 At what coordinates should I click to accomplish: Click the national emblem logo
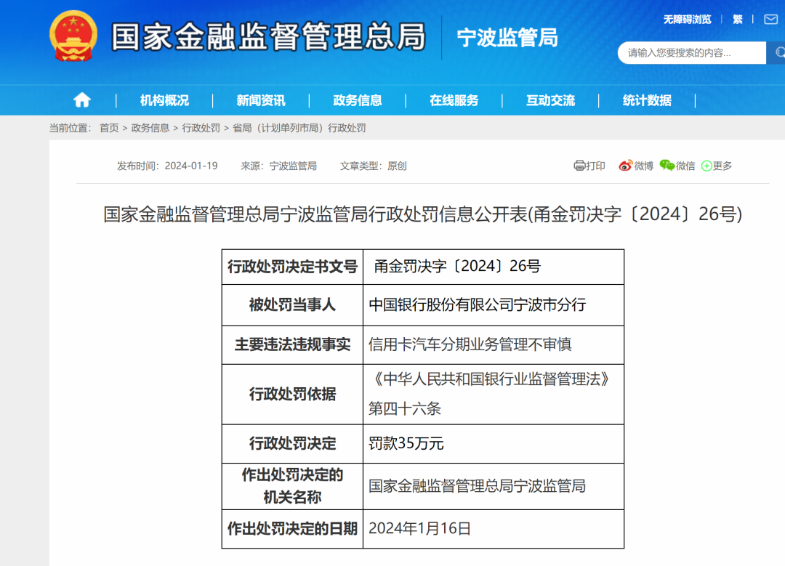73,36
